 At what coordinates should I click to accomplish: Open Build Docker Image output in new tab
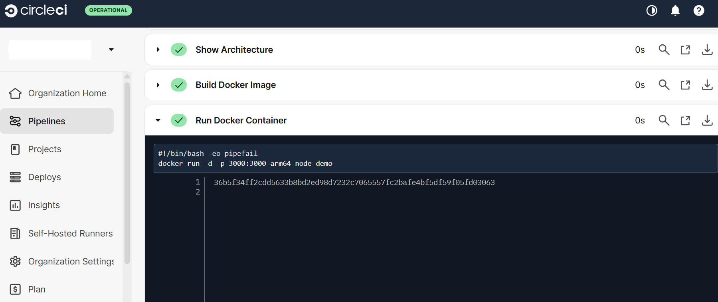[x=686, y=85]
